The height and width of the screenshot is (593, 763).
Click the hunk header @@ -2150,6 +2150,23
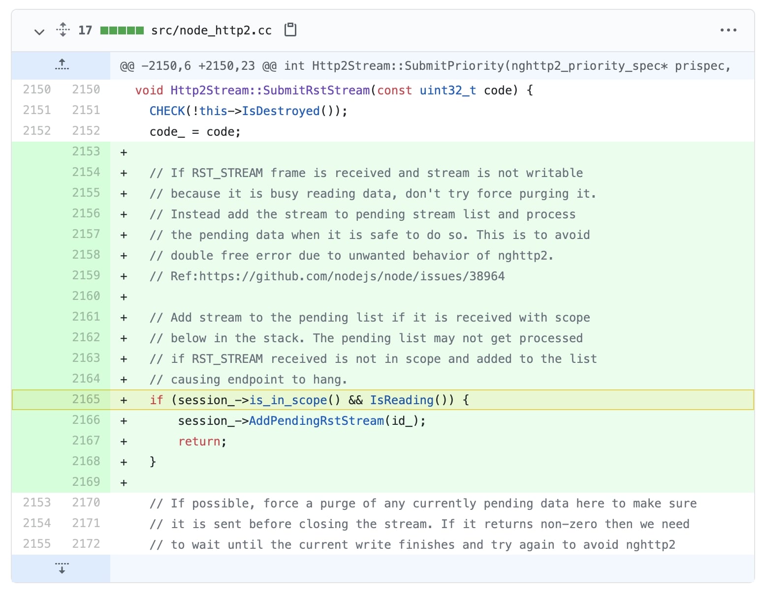pyautogui.click(x=198, y=66)
